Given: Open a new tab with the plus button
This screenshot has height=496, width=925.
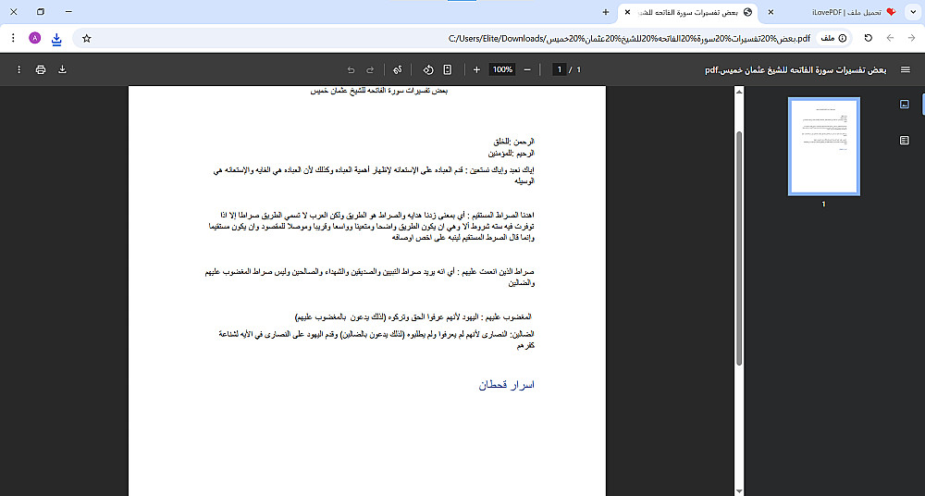Looking at the screenshot, I should click(606, 12).
